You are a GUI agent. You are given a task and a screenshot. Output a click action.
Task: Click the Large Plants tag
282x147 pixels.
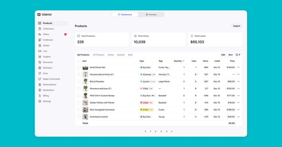click(x=164, y=82)
